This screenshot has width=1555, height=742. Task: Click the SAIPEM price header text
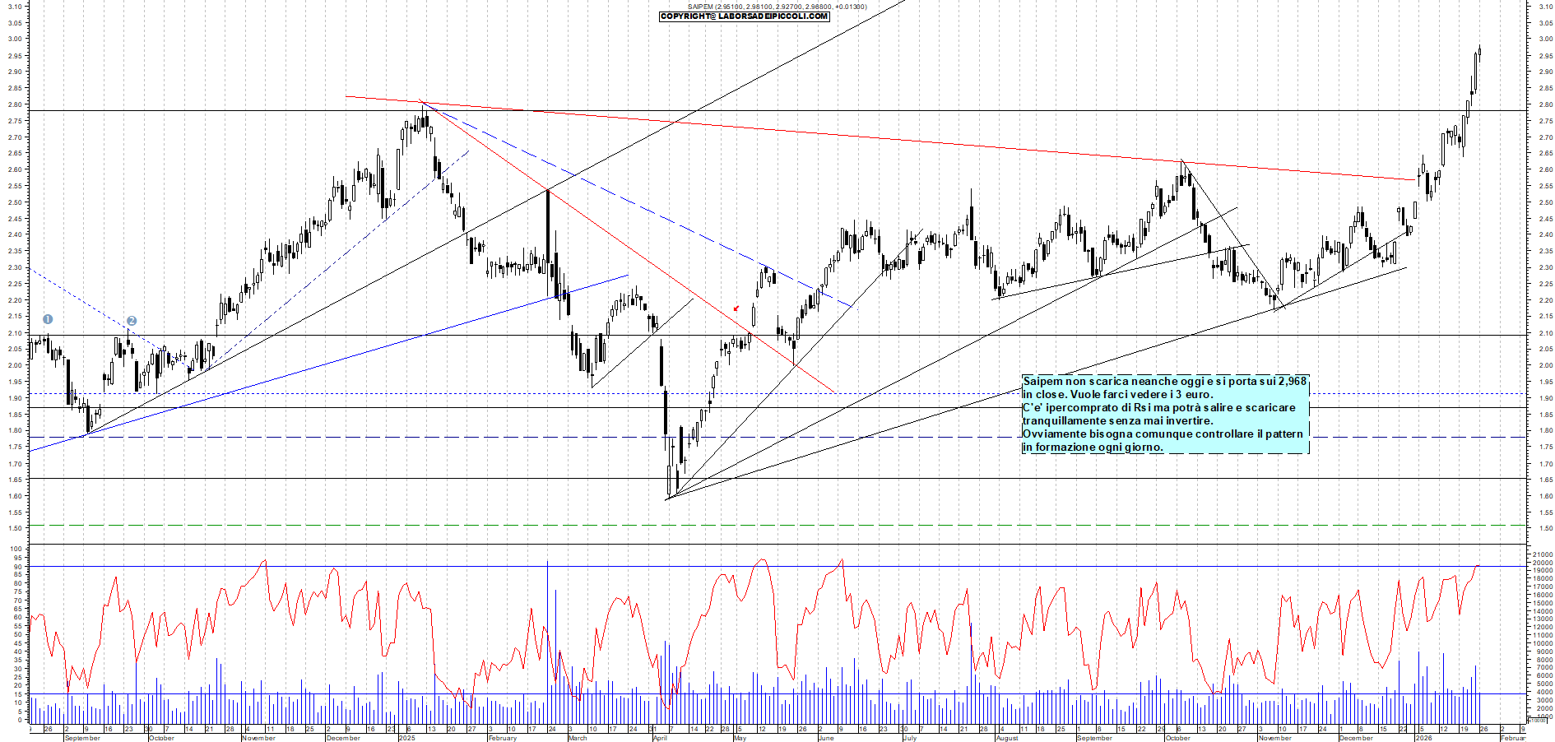777,7
